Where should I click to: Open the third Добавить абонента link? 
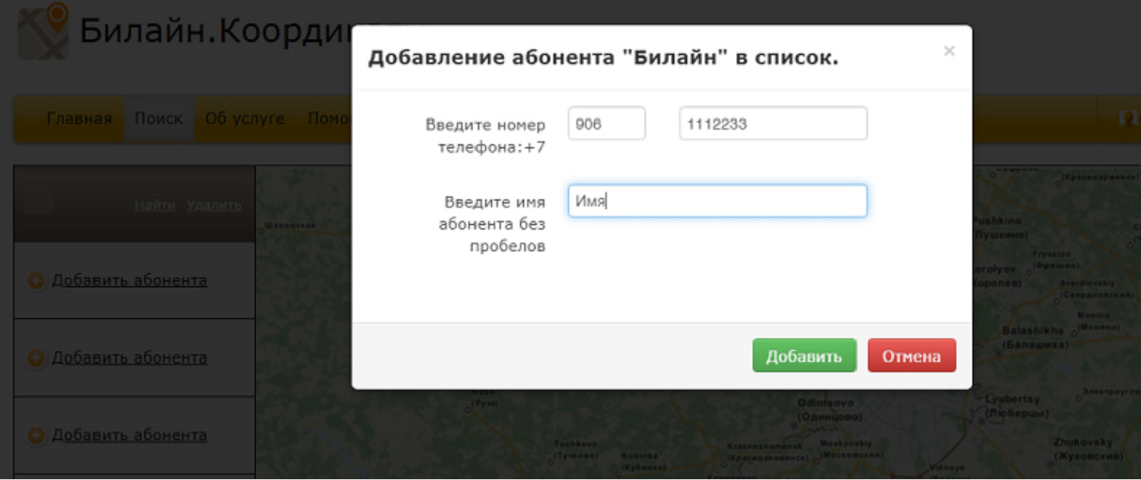(129, 435)
